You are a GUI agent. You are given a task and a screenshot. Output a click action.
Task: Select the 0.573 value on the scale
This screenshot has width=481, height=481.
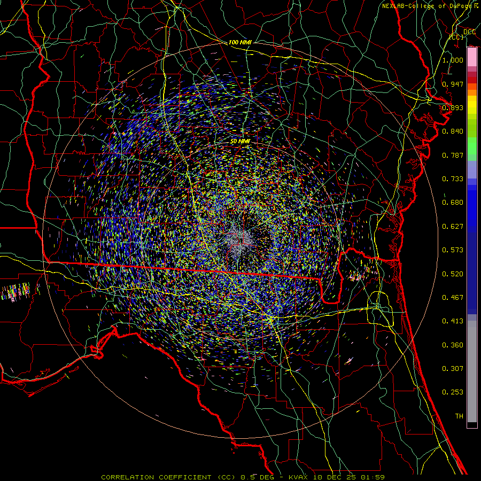click(453, 250)
